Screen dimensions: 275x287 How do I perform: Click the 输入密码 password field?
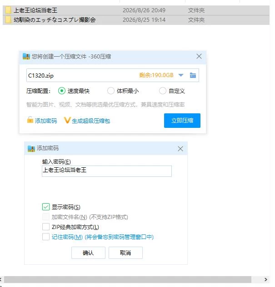click(x=107, y=171)
